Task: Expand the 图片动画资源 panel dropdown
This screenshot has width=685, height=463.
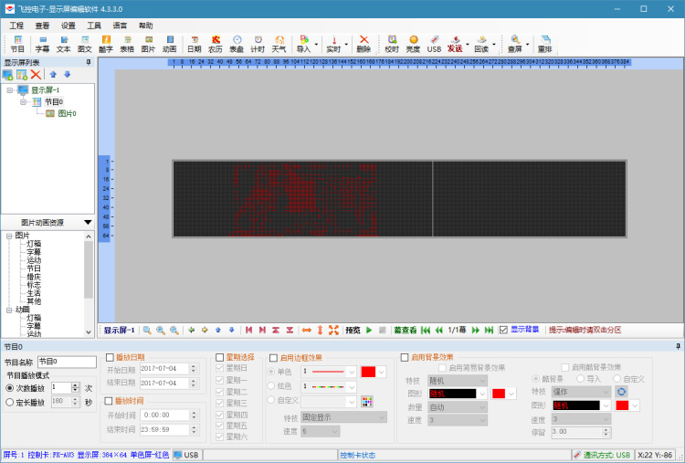Action: click(88, 222)
